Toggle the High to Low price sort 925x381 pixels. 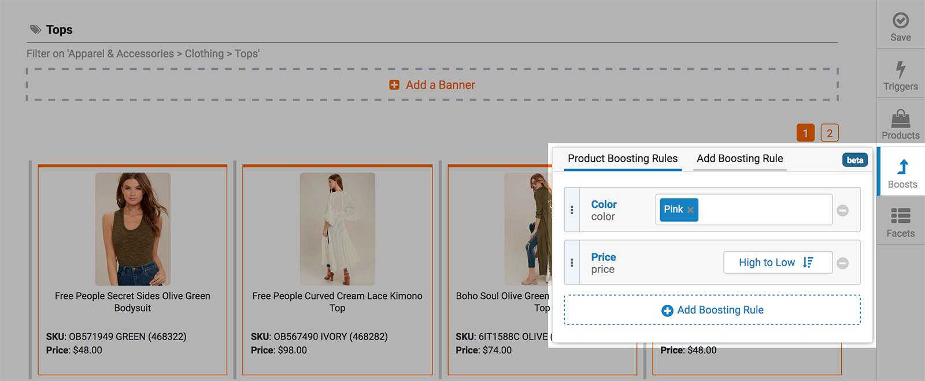click(778, 263)
